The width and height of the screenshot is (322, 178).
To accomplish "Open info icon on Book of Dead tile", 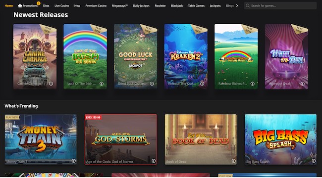I will pyautogui.click(x=233, y=161).
